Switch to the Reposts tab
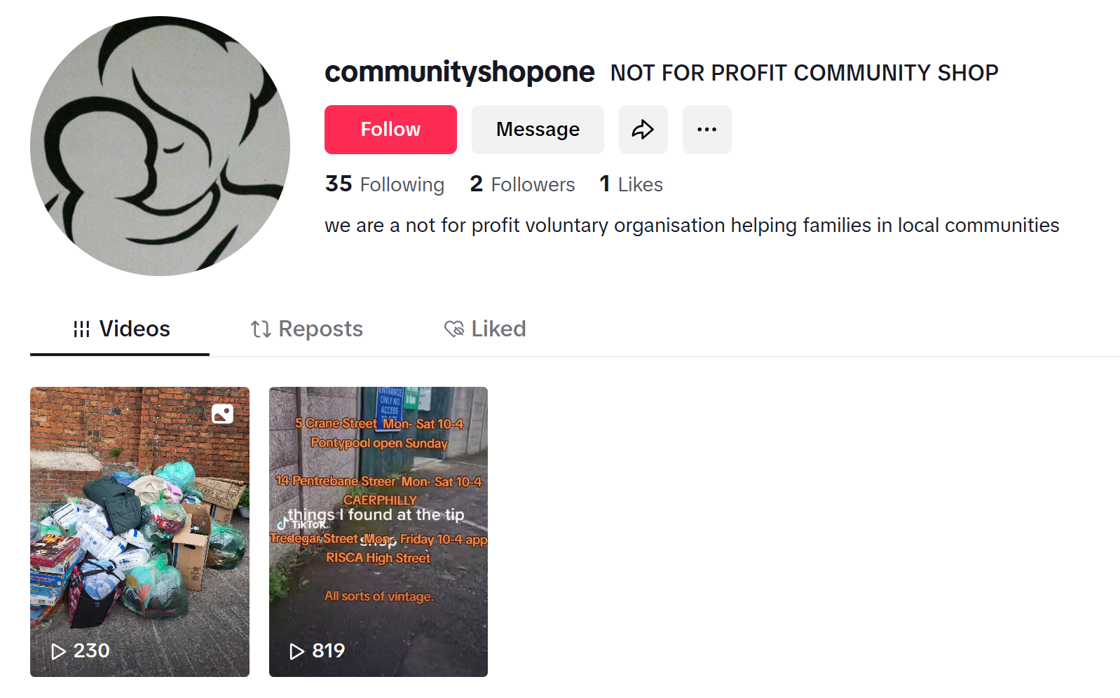 [307, 329]
